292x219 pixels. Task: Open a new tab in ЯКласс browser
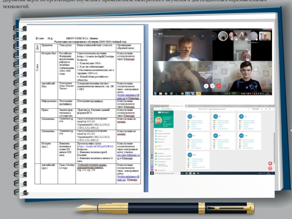coord(187,106)
